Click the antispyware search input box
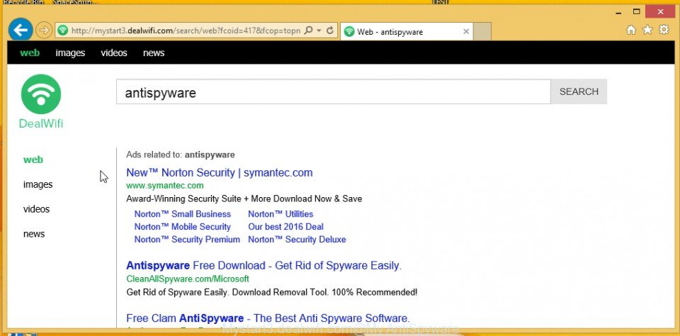 point(333,91)
